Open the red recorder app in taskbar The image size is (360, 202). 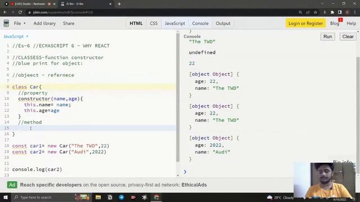pos(133,197)
